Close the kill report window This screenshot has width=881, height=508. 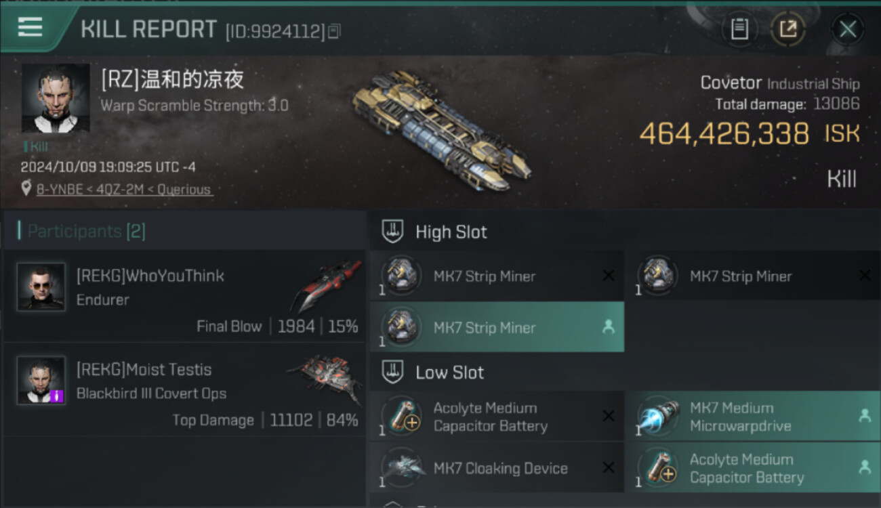coord(848,29)
